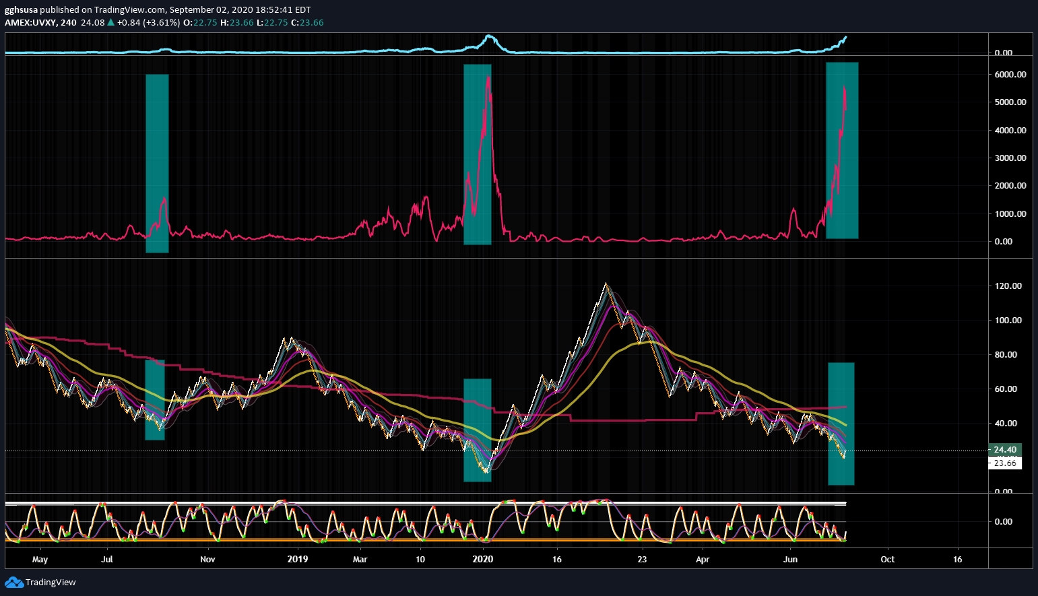Click the Jun time axis label
Viewport: 1038px width, 596px height.
(791, 560)
